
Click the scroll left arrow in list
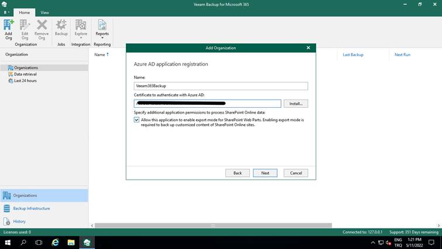point(92,226)
